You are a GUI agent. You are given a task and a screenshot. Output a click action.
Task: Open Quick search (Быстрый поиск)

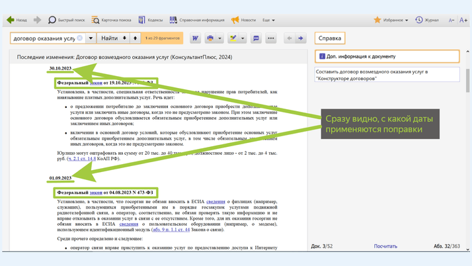[65, 21]
